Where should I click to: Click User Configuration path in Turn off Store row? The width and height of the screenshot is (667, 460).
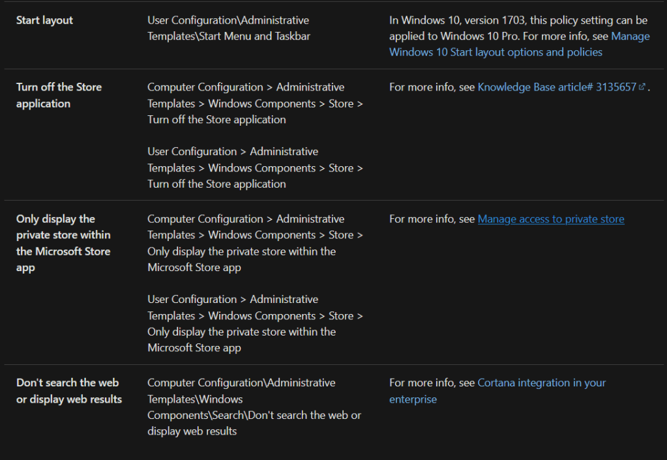(x=255, y=168)
